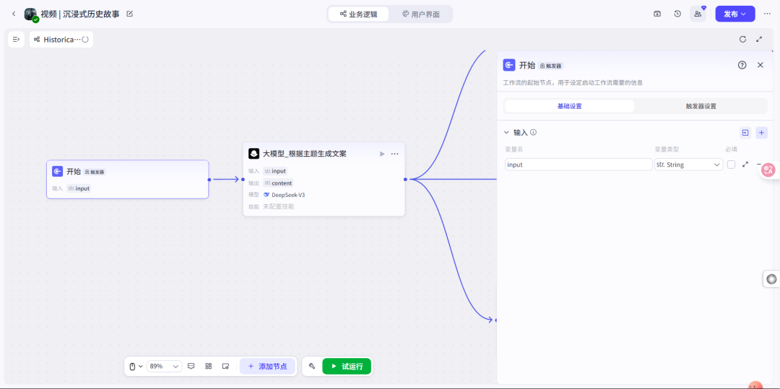The width and height of the screenshot is (780, 389).
Task: Auto-arrange nodes with grid icon
Action: [x=209, y=366]
